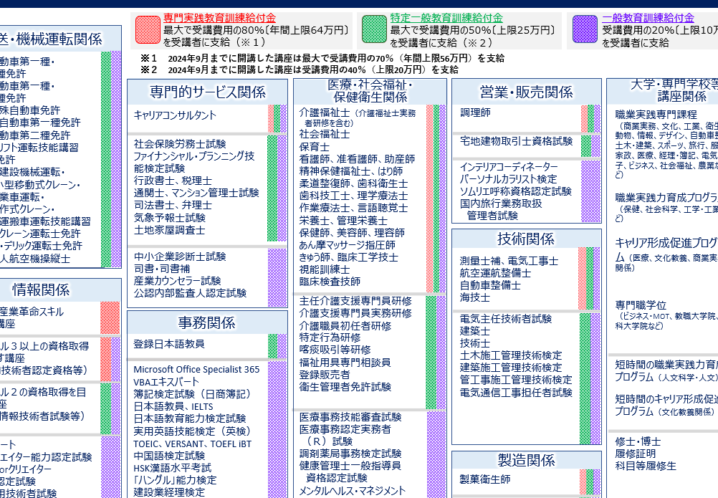Click the キャリアコンサルタント entry
This screenshot has width=718, height=498.
(175, 115)
